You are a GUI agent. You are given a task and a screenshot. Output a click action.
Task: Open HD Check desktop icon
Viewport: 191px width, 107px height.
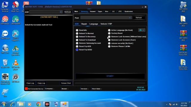tap(16, 78)
